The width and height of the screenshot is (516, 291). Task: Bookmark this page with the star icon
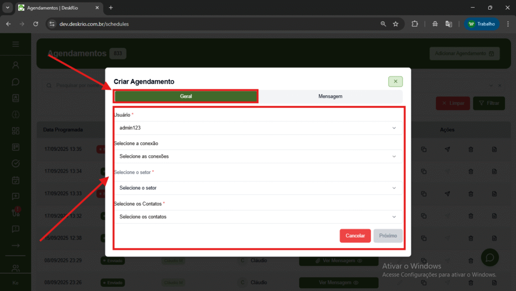point(396,24)
